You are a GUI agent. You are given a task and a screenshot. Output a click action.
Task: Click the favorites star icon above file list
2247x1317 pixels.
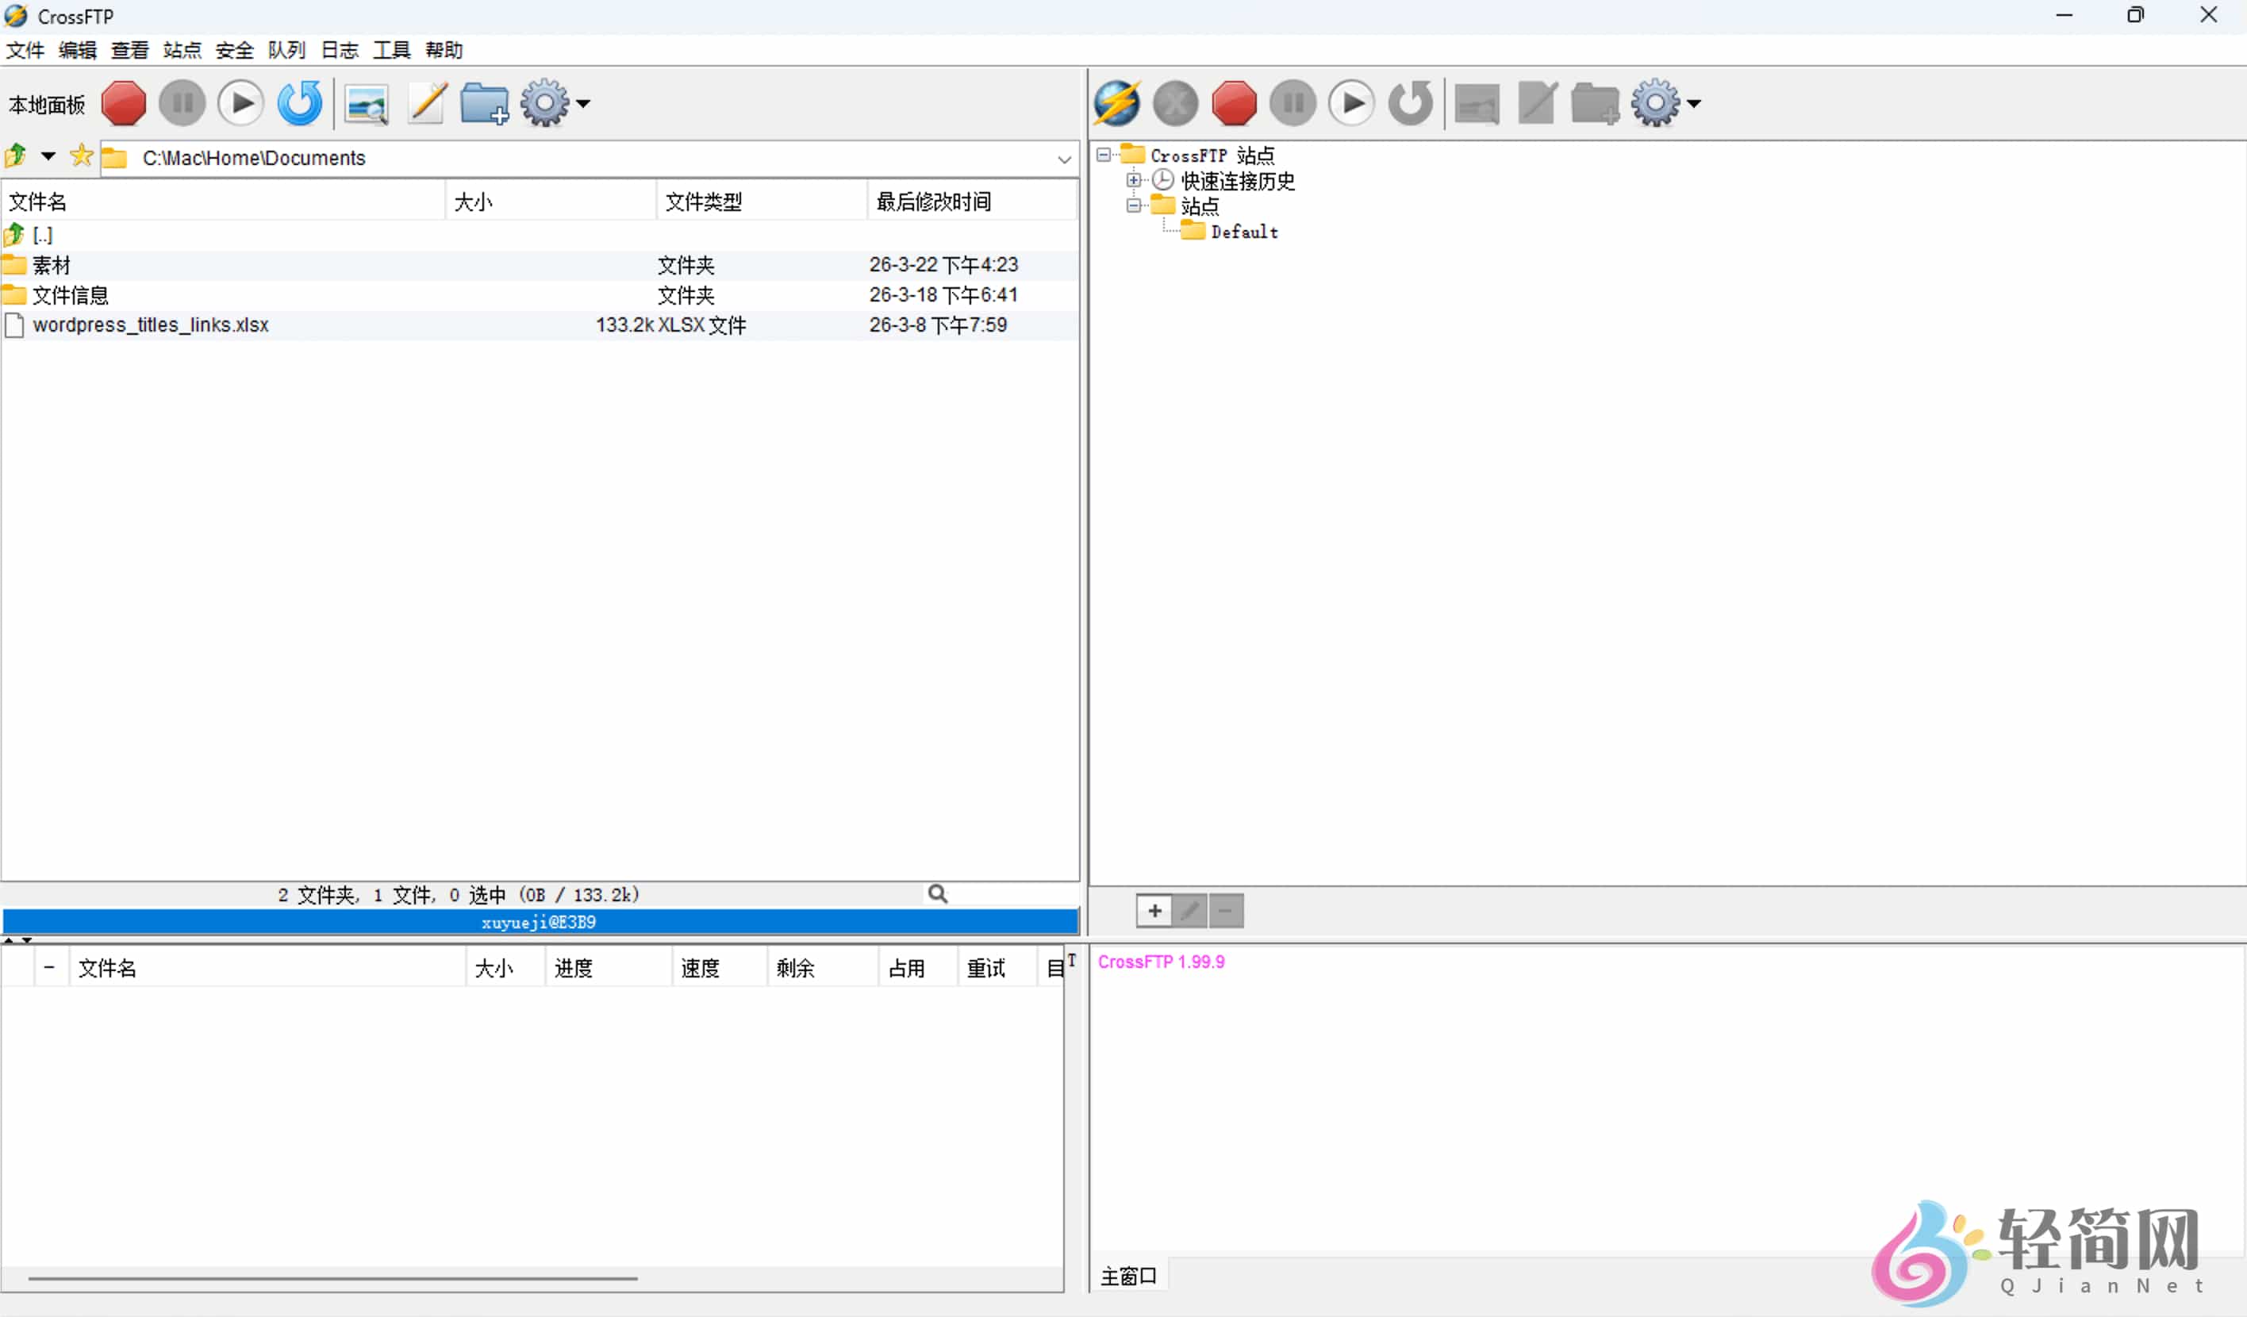pos(80,156)
